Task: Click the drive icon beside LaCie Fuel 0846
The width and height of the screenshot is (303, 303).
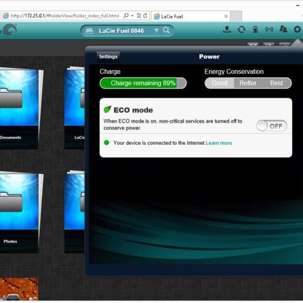Action: pos(89,31)
